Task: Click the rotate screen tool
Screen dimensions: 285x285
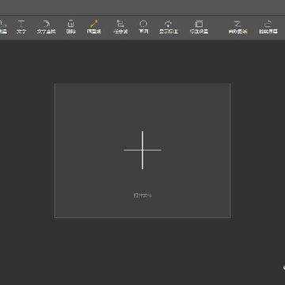Action: click(x=268, y=27)
